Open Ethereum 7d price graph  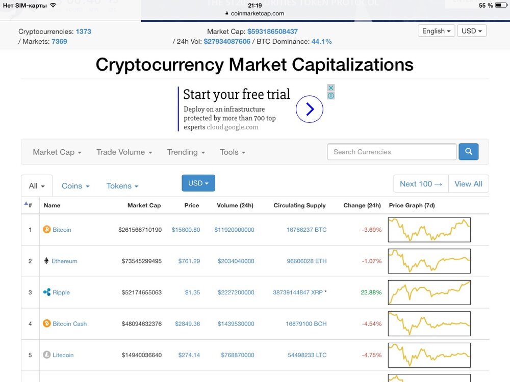429,261
